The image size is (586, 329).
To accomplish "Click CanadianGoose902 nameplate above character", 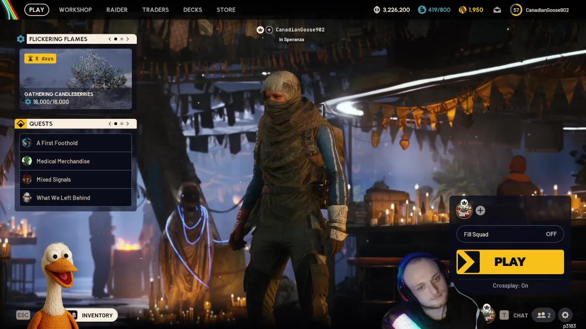I will (300, 30).
